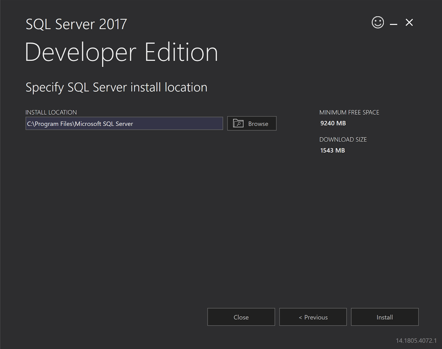The width and height of the screenshot is (442, 349).
Task: Click the DOWNLOAD SIZE label
Action: coord(343,139)
